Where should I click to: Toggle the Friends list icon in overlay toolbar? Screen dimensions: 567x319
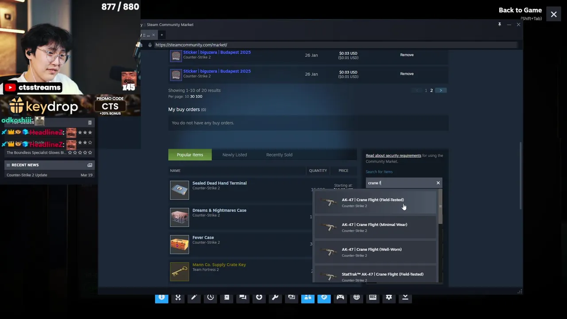[308, 297]
